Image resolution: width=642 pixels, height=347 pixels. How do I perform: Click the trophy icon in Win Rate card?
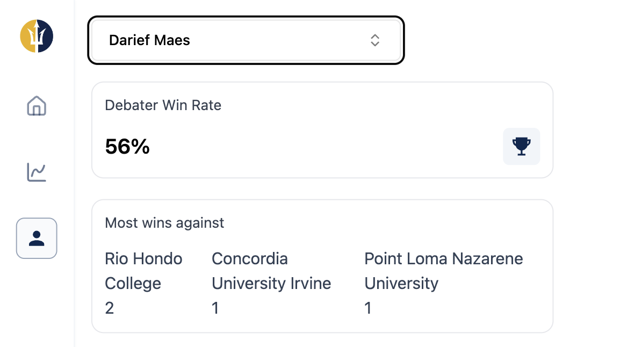click(521, 147)
